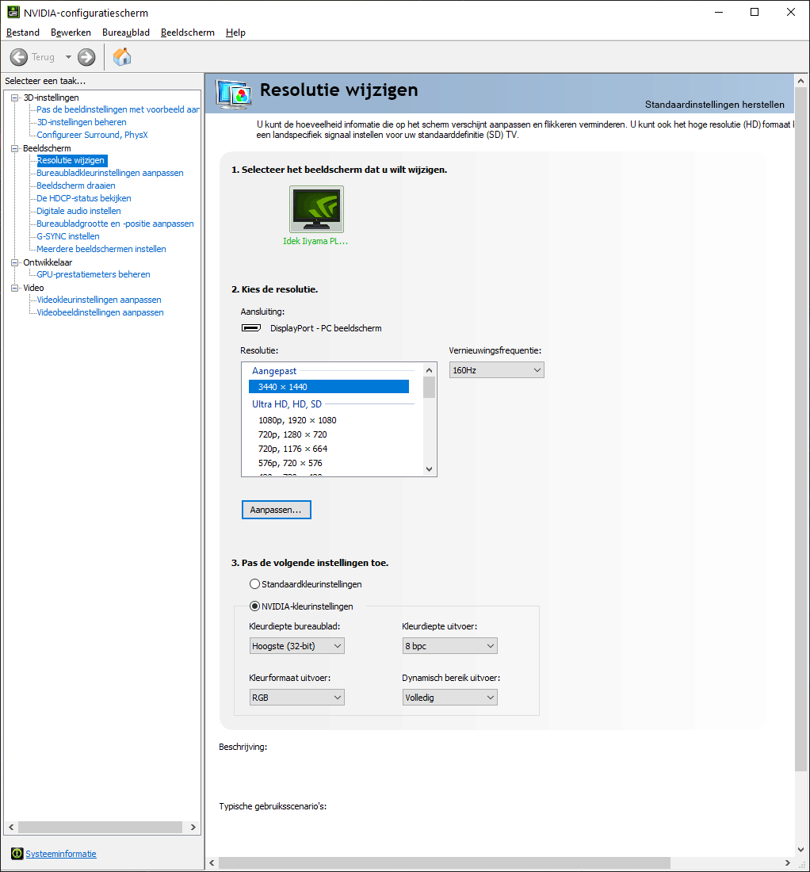Click resolution list scroll-up arrow

(x=430, y=370)
